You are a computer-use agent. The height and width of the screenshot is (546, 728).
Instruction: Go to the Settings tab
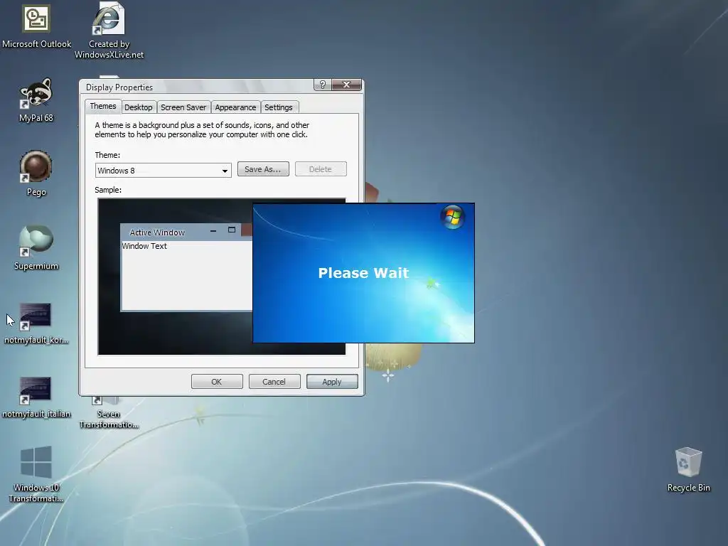click(279, 107)
